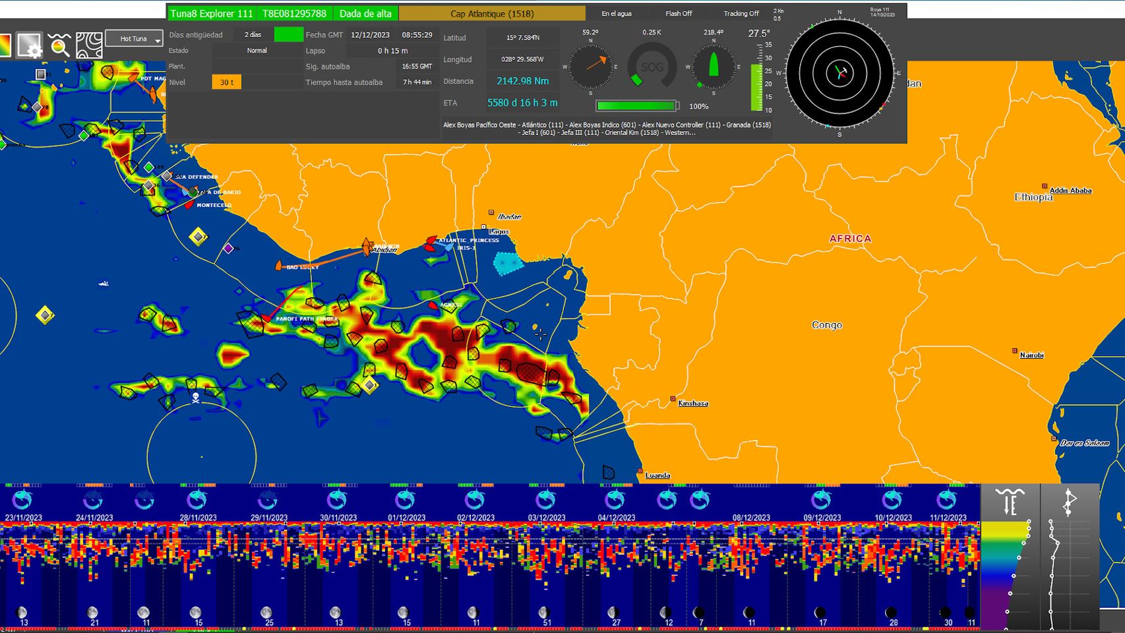
Task: Select the Addis Ababa city marker
Action: [1045, 187]
